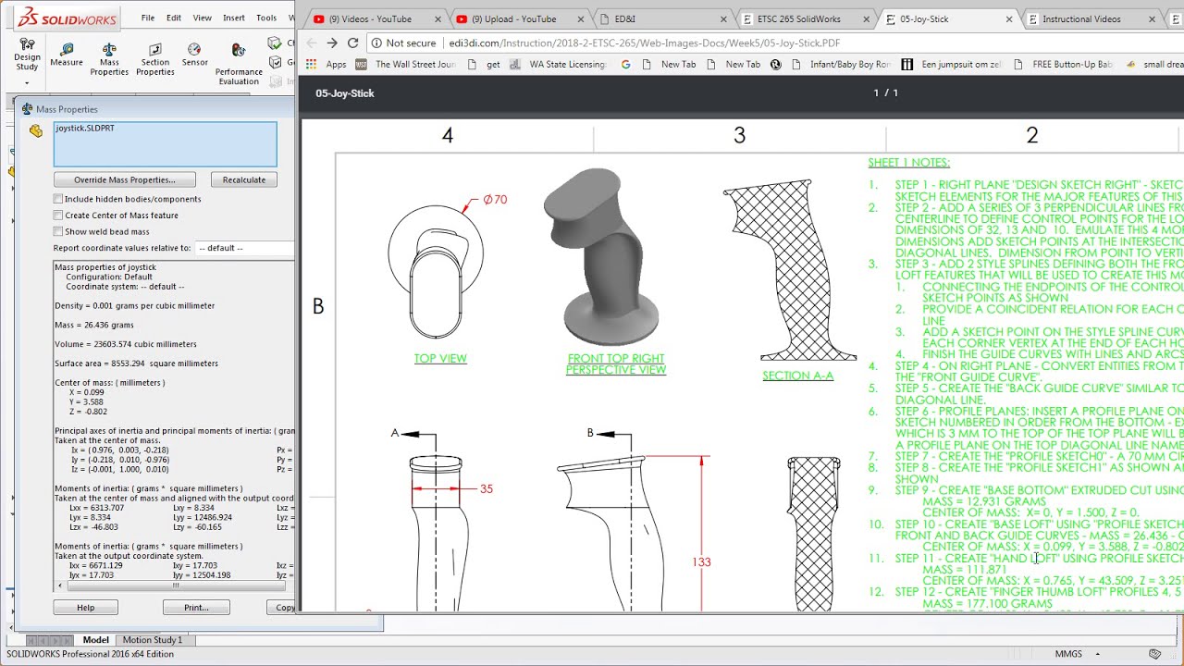Click the Recalculate button
The image size is (1184, 666).
point(243,179)
